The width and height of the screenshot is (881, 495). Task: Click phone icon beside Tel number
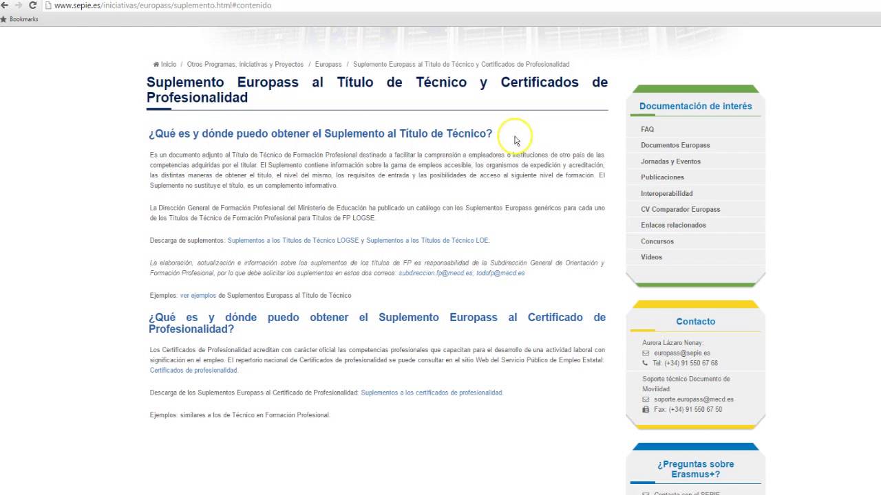pos(646,363)
